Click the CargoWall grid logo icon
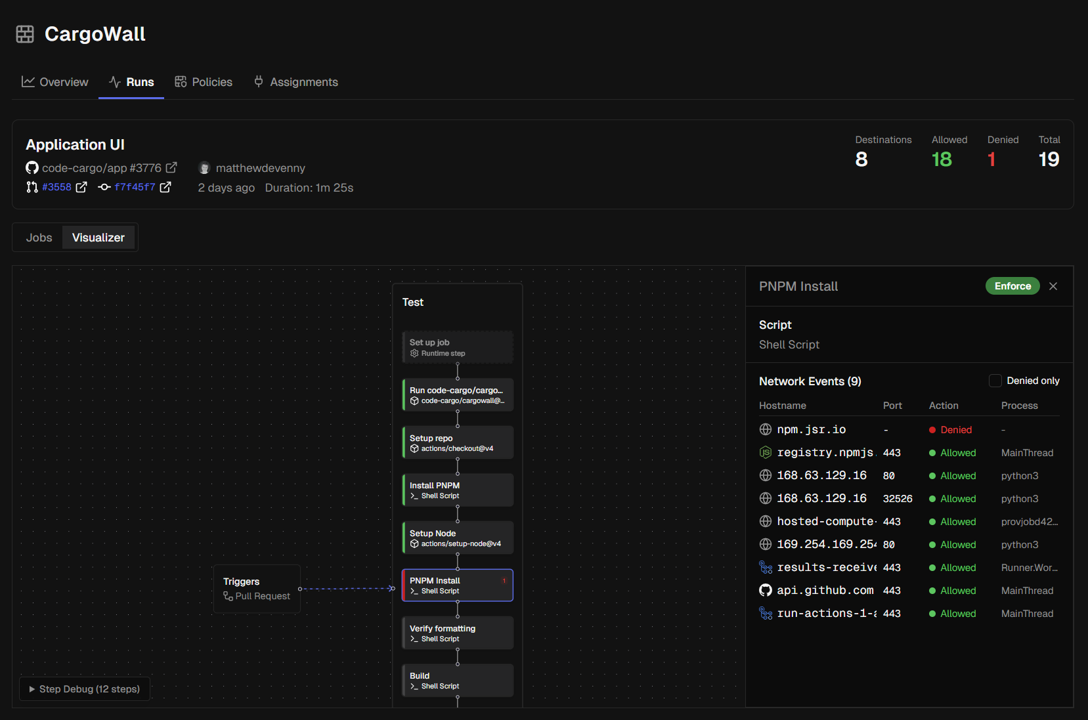The image size is (1088, 720). (24, 33)
